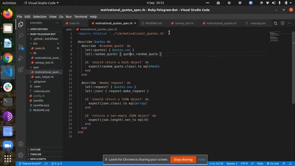This screenshot has height=166, width=295.
Task: Open Files from the Ubuntu dock
Action: [8, 29]
